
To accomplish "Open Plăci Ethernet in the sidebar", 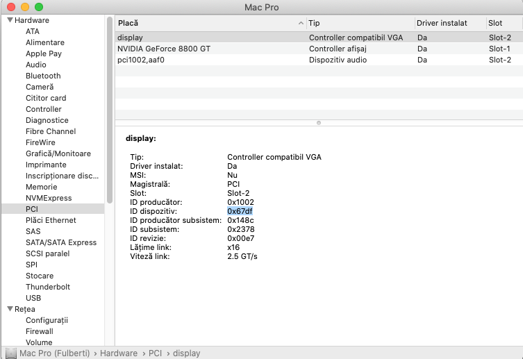I will [51, 220].
